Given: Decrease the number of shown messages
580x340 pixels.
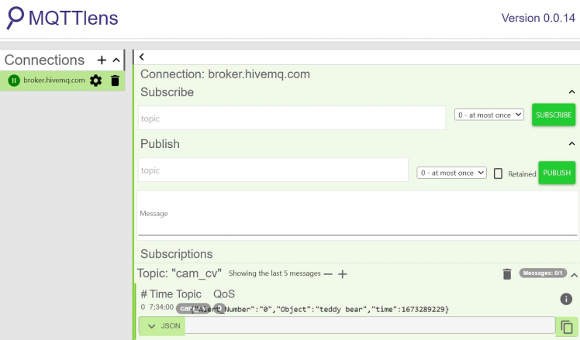Looking at the screenshot, I should click(x=328, y=273).
